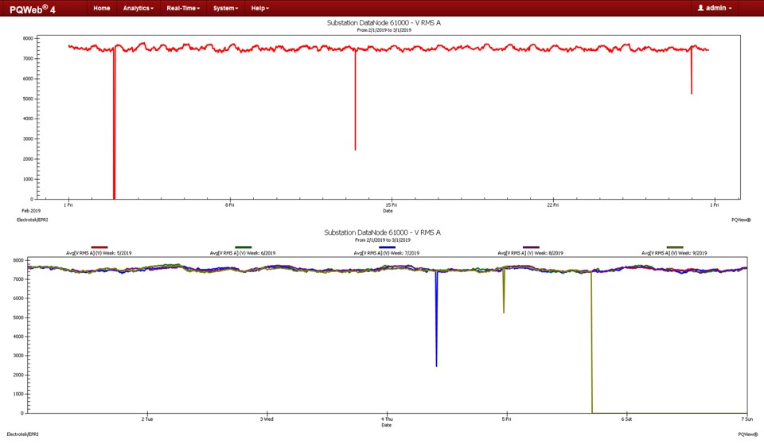Open the admin user dropdown
Image resolution: width=764 pixels, height=444 pixels.
(715, 8)
